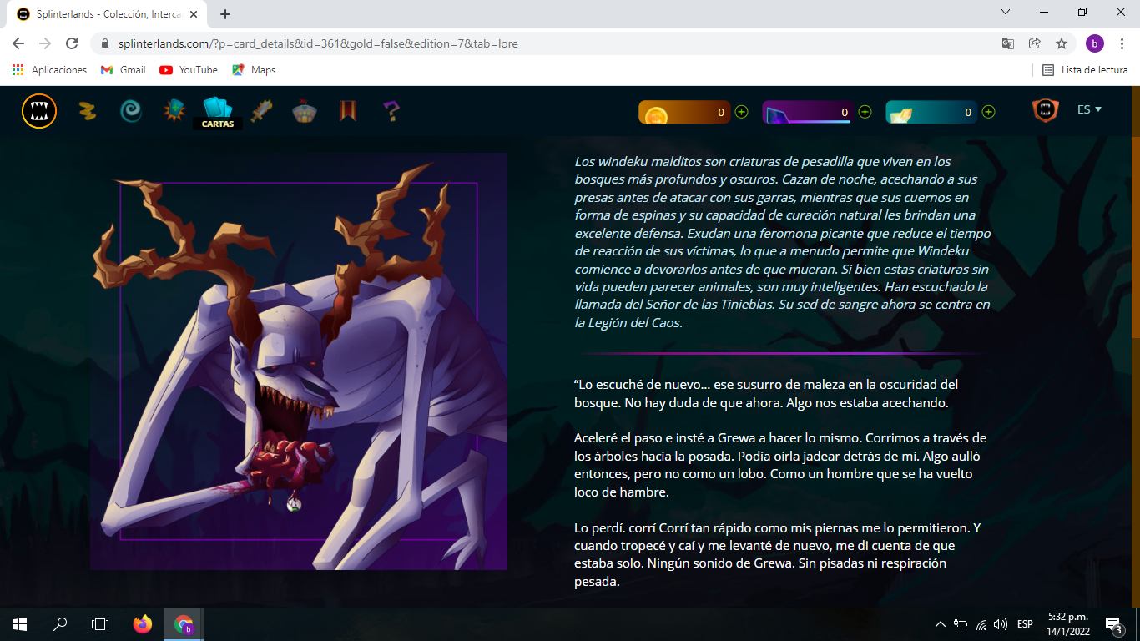The width and height of the screenshot is (1140, 641).
Task: Click the teal shard balance bar
Action: (x=931, y=112)
